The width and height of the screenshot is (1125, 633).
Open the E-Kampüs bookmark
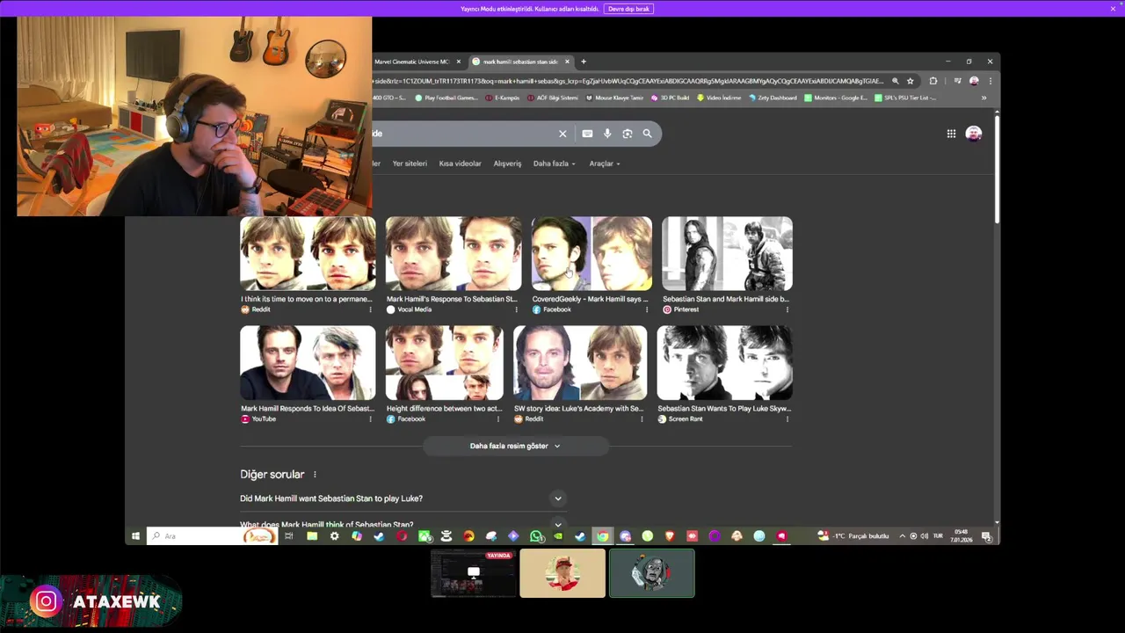tap(502, 98)
